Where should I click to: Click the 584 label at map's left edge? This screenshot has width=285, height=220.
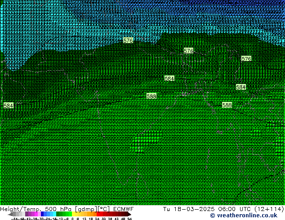click(9, 106)
